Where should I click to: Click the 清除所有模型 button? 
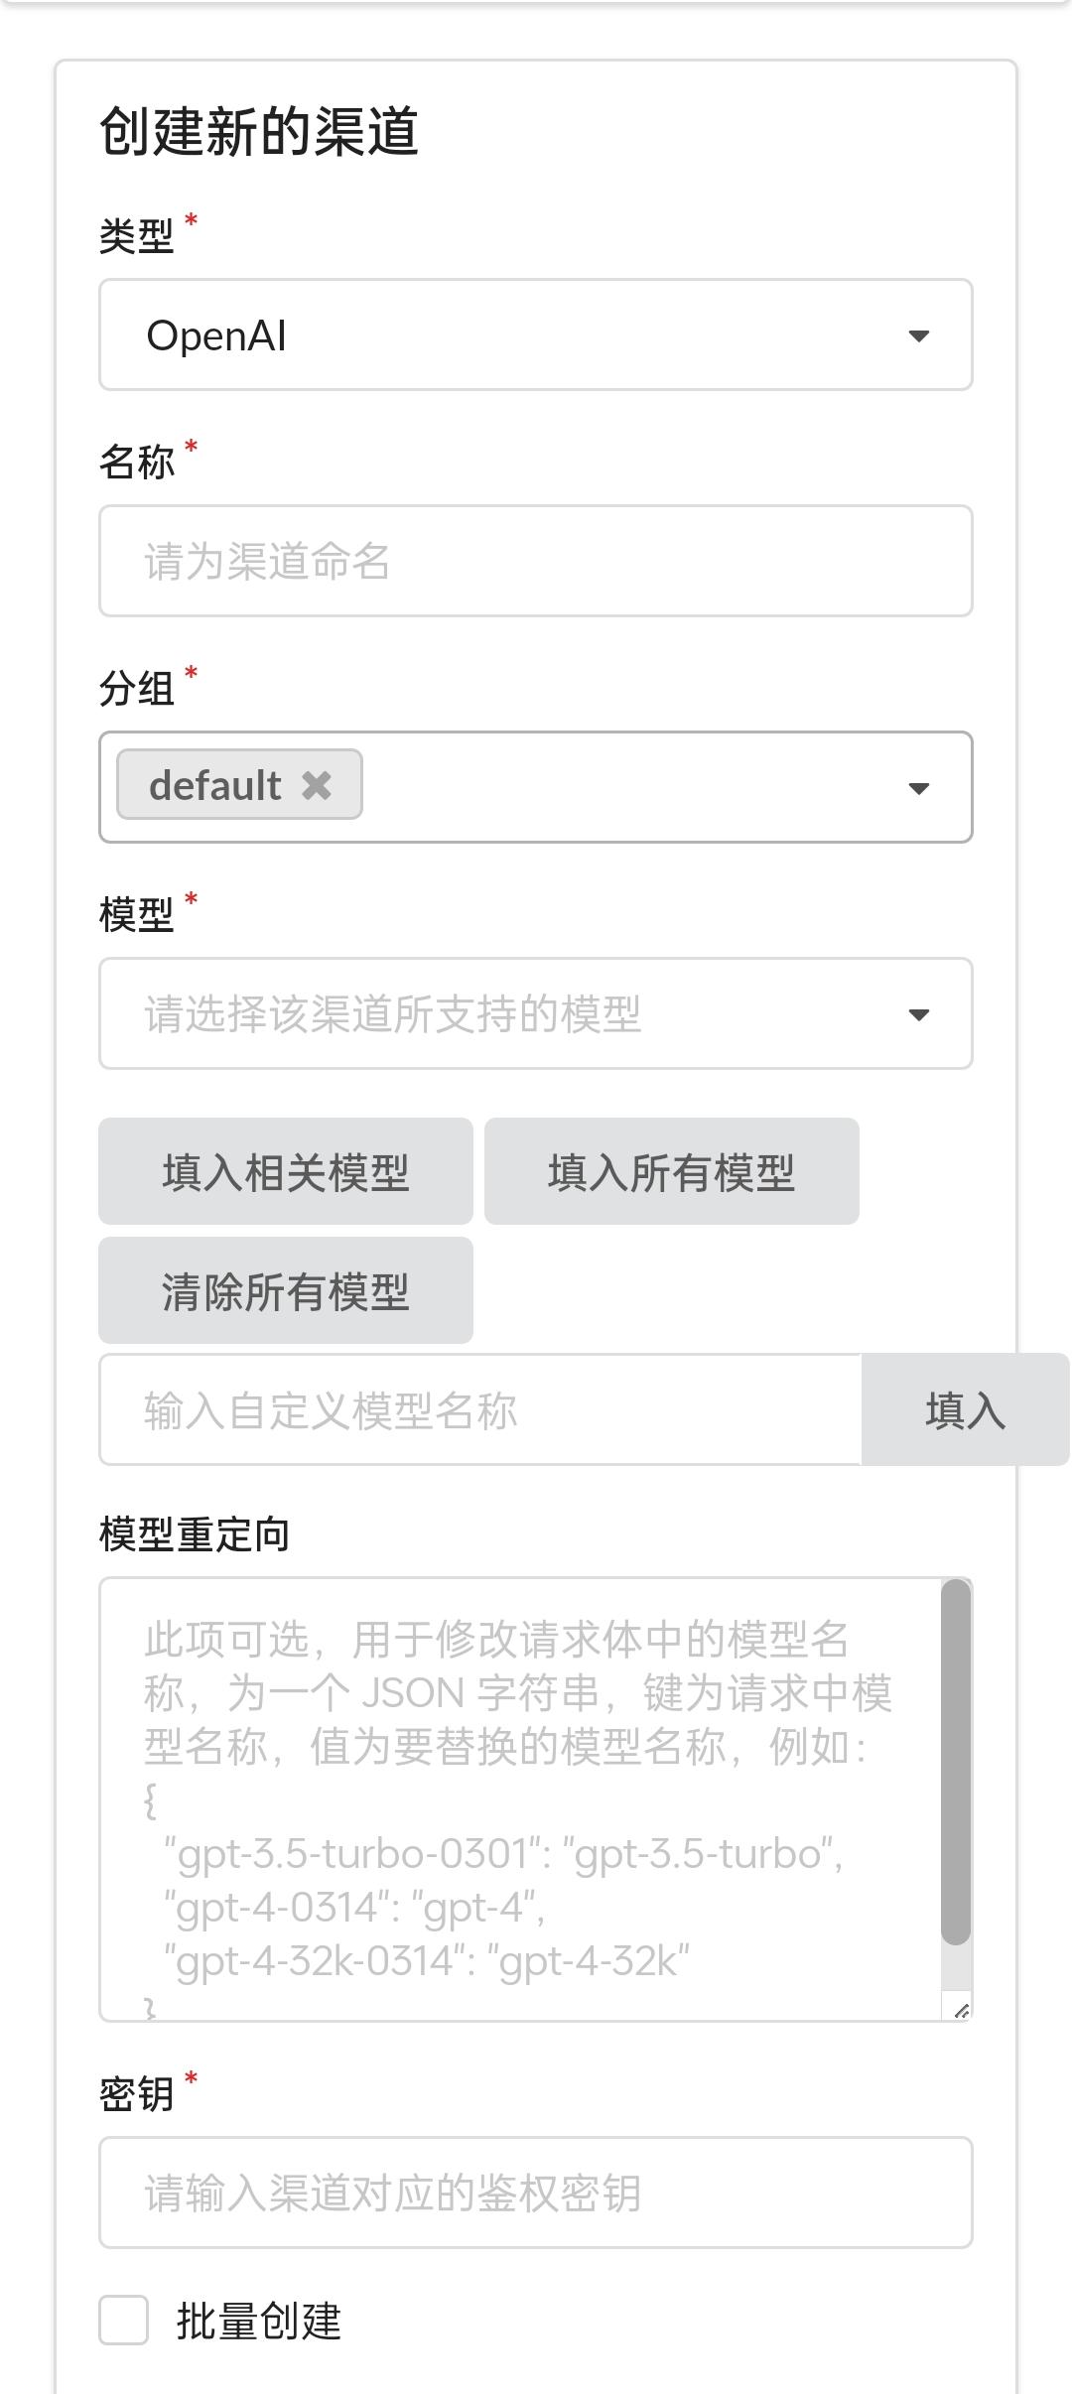[286, 1290]
